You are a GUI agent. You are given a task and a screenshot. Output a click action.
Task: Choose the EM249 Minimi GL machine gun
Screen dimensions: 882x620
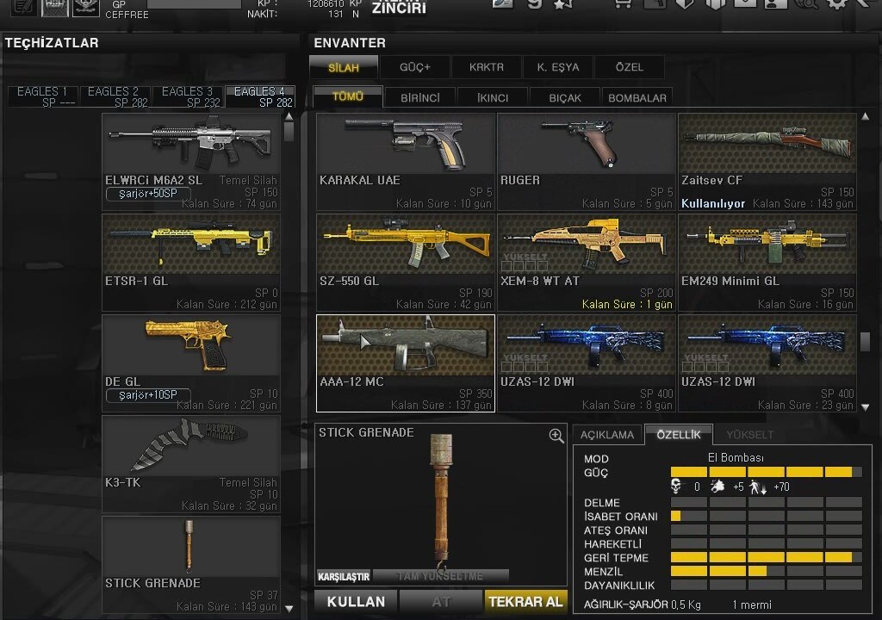coord(767,262)
